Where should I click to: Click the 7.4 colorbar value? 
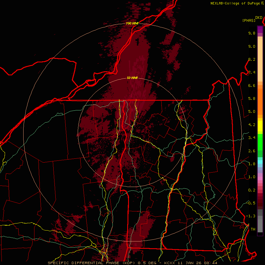(252, 72)
